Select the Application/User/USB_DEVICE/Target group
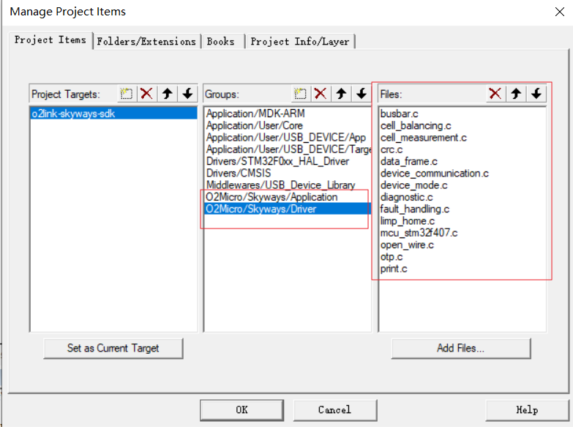This screenshot has width=573, height=427. [x=288, y=149]
